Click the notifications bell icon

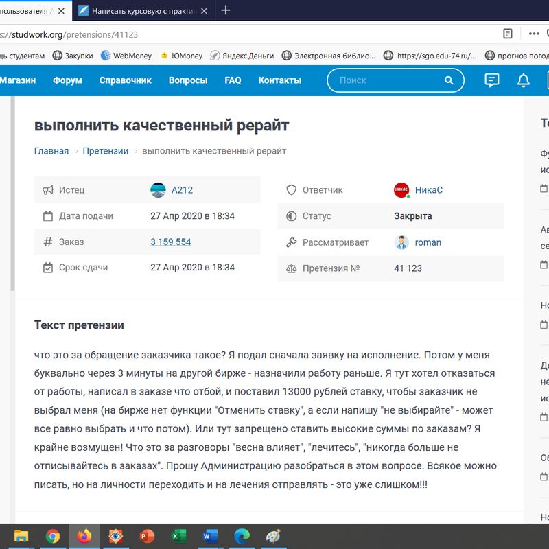tap(524, 80)
